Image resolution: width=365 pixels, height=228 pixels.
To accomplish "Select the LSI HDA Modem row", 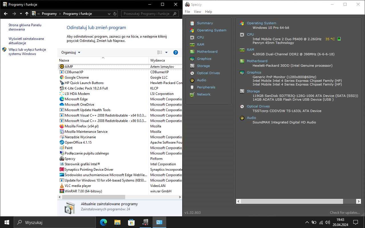I will [x=120, y=93].
